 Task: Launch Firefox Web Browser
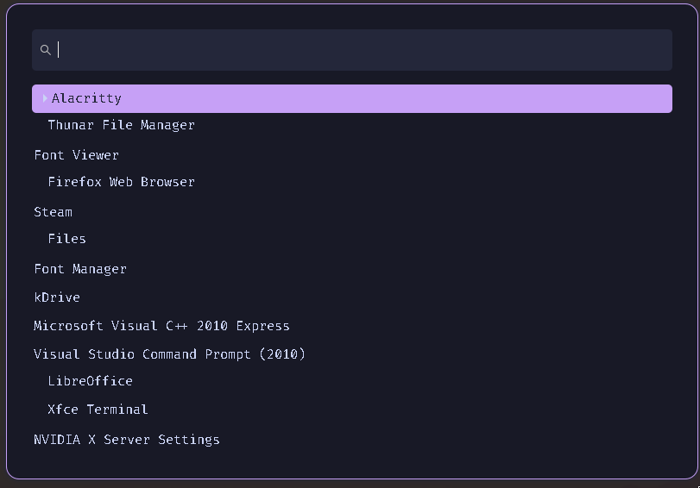tap(121, 182)
